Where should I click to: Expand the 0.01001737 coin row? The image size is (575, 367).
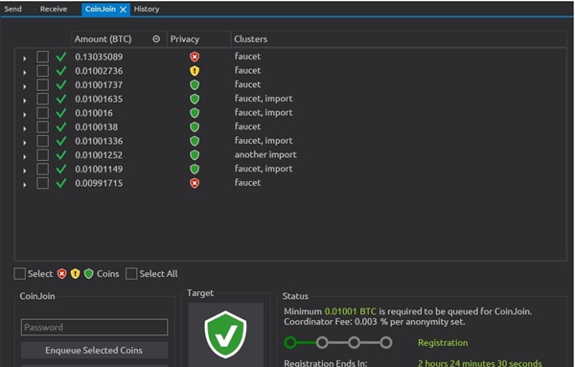point(25,86)
